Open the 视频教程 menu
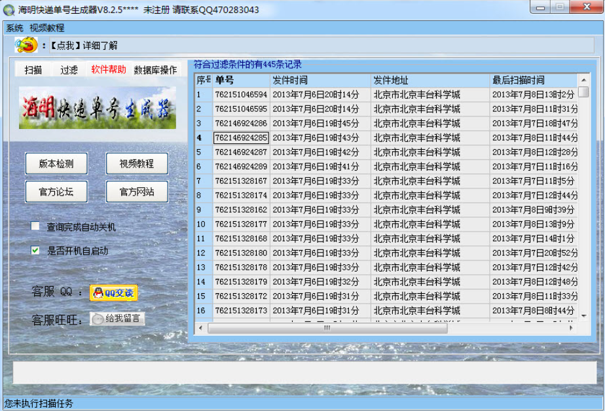605x411 pixels. click(x=47, y=28)
